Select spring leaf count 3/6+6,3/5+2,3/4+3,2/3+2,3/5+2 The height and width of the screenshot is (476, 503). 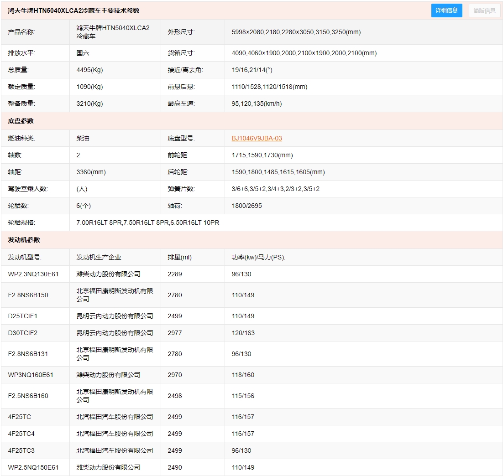(x=276, y=189)
